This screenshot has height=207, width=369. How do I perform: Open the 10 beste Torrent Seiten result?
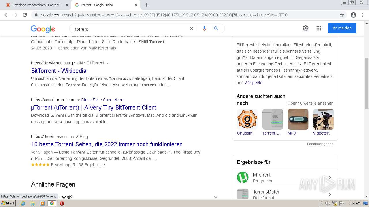pos(107,144)
